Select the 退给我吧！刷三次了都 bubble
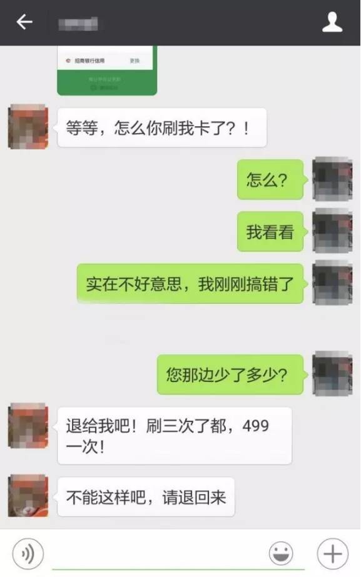361x577 pixels. point(175,436)
